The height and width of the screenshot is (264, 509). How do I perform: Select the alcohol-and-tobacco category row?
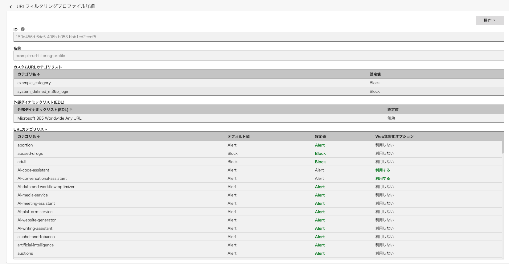[x=258, y=237]
